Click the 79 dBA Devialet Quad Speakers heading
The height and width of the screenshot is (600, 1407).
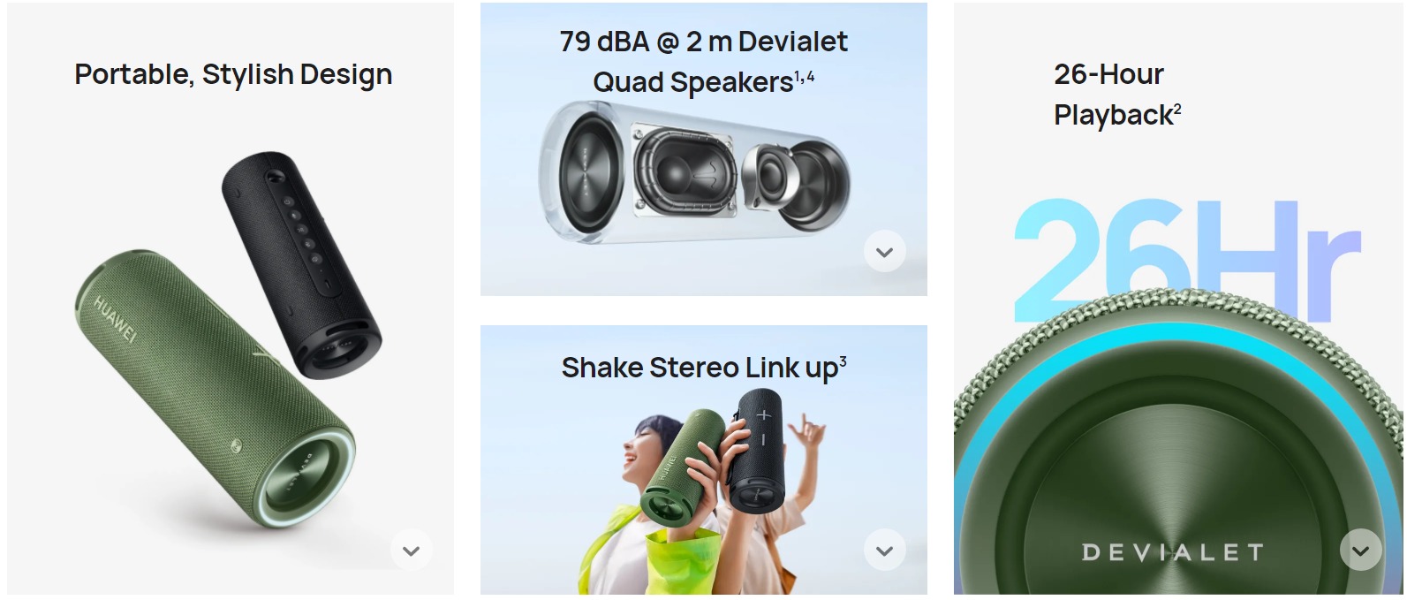tap(704, 62)
